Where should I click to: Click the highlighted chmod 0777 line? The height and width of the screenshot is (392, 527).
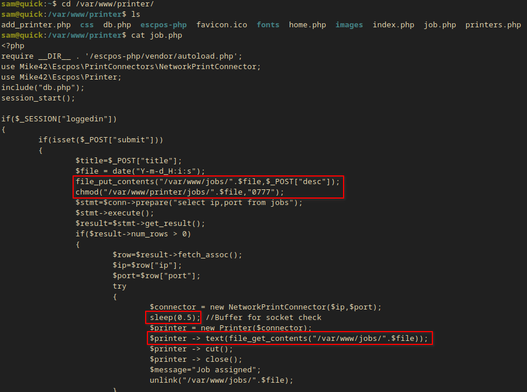(180, 192)
